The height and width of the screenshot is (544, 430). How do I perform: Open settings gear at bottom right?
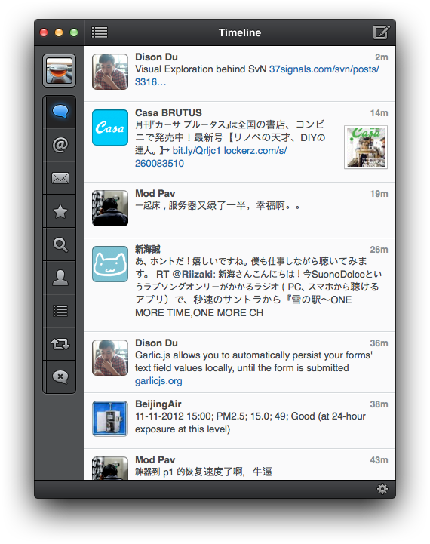pos(382,489)
